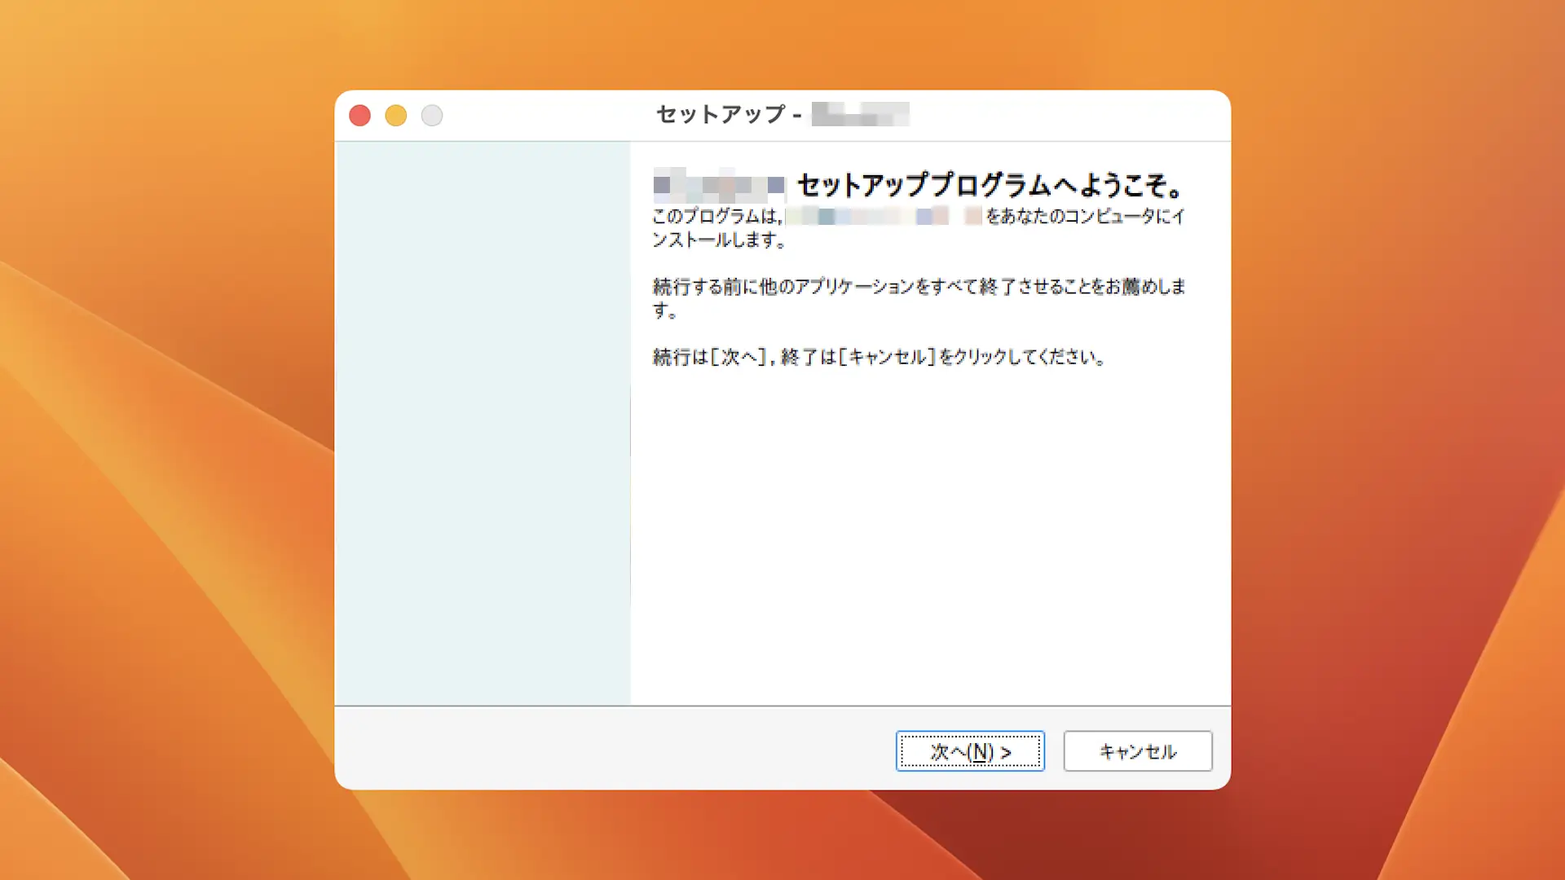This screenshot has width=1565, height=880.
Task: Minimize the installer using yellow button
Action: pos(396,116)
